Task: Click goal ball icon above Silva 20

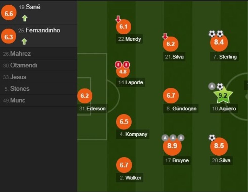Action: [x=212, y=138]
